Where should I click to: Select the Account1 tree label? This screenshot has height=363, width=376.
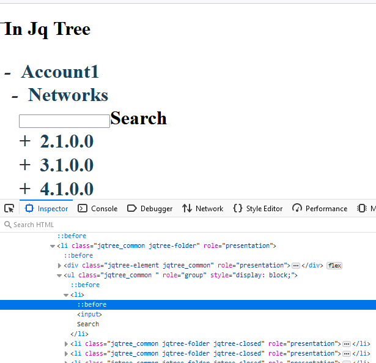pyautogui.click(x=60, y=72)
